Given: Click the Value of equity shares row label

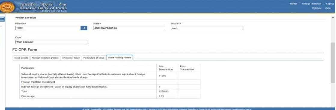Looking at the screenshot, I should pos(83,76).
